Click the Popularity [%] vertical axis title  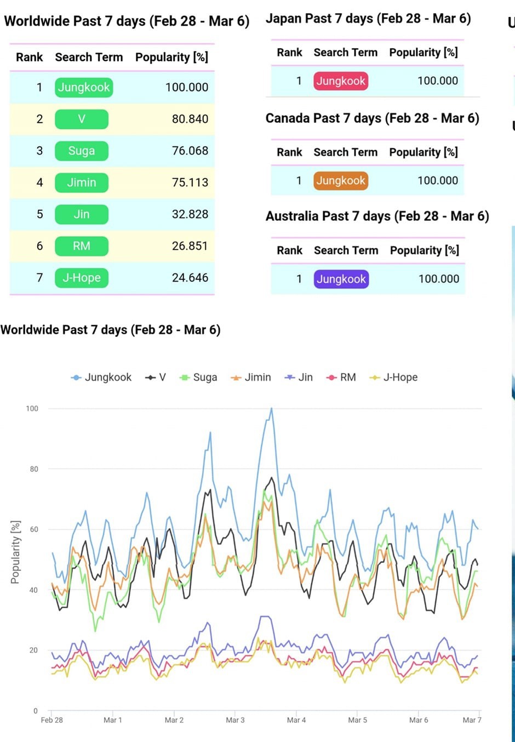[x=15, y=552]
